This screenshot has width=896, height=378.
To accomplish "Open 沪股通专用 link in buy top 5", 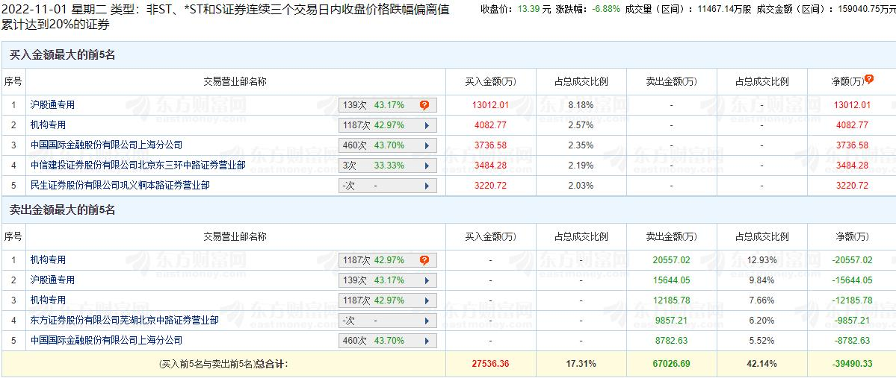I will (x=52, y=105).
